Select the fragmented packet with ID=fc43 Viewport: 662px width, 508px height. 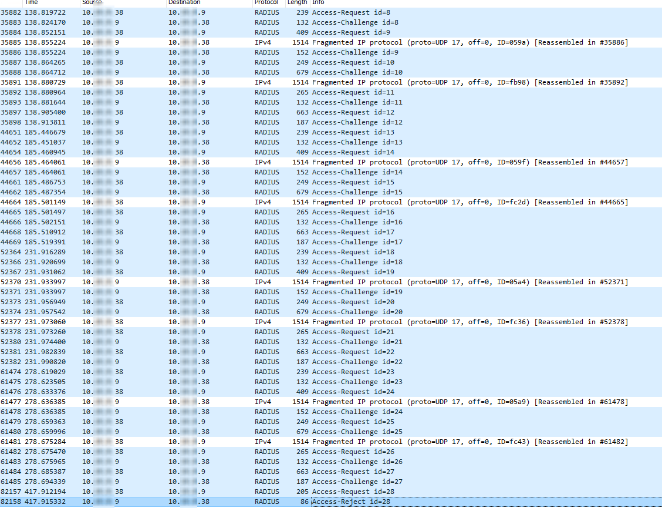tap(235, 442)
